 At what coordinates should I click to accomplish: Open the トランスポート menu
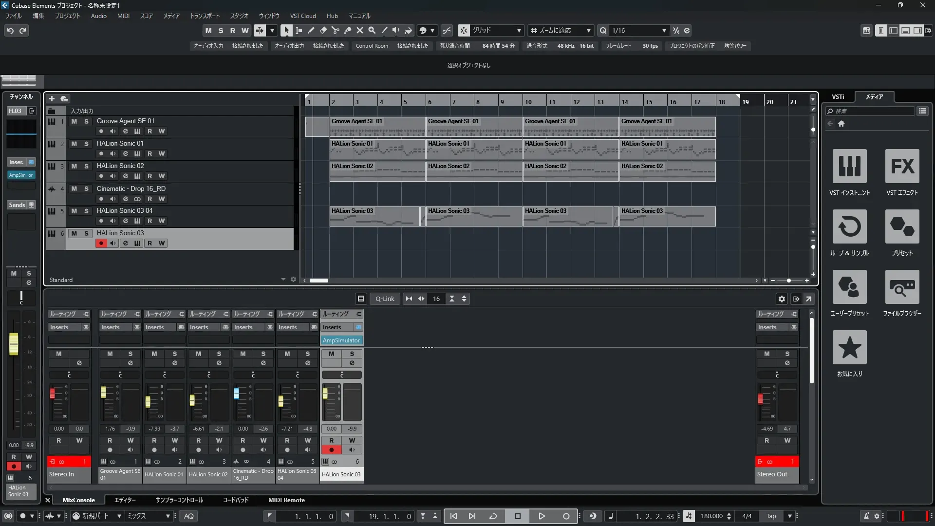pos(205,16)
